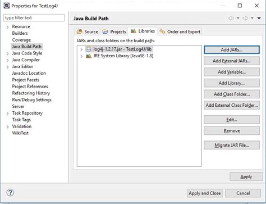266x204 pixels.
Task: Open the Projects tab
Action: click(114, 31)
